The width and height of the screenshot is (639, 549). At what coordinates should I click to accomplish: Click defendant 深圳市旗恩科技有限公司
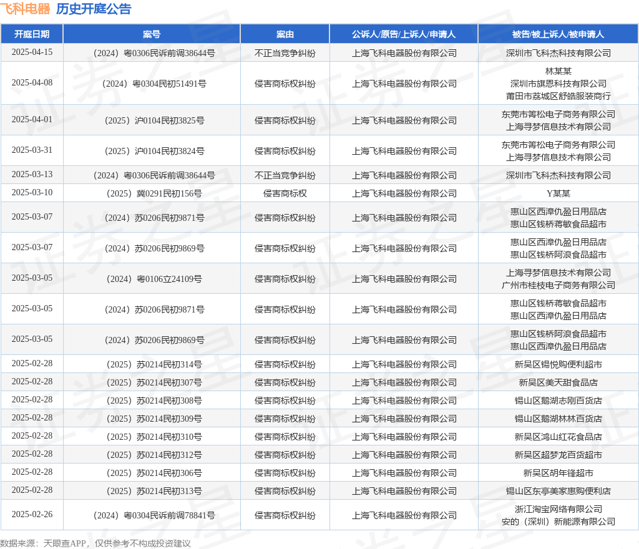[558, 84]
